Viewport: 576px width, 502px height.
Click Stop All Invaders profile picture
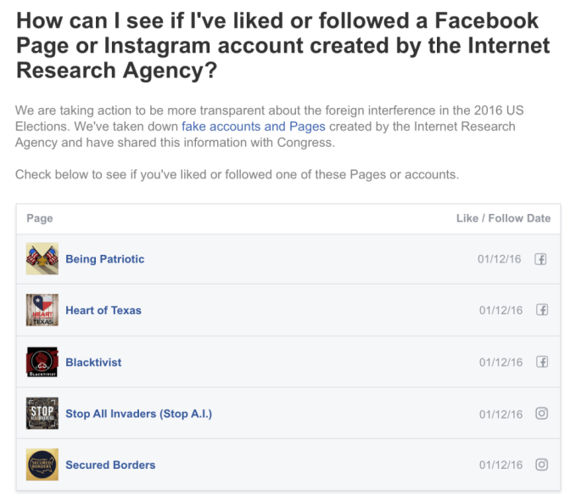pos(42,414)
